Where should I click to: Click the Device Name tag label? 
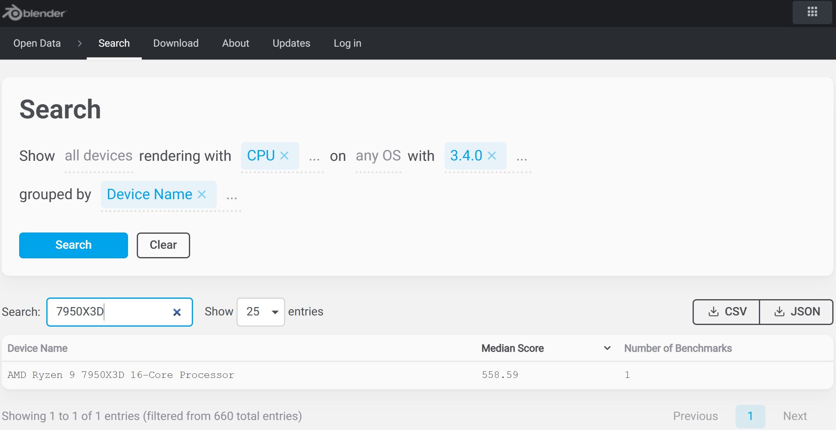point(150,194)
